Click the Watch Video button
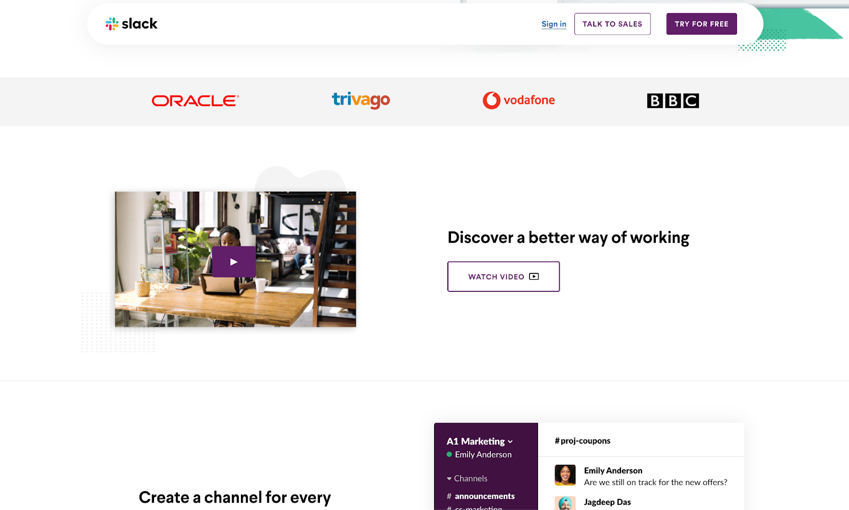 pos(504,276)
